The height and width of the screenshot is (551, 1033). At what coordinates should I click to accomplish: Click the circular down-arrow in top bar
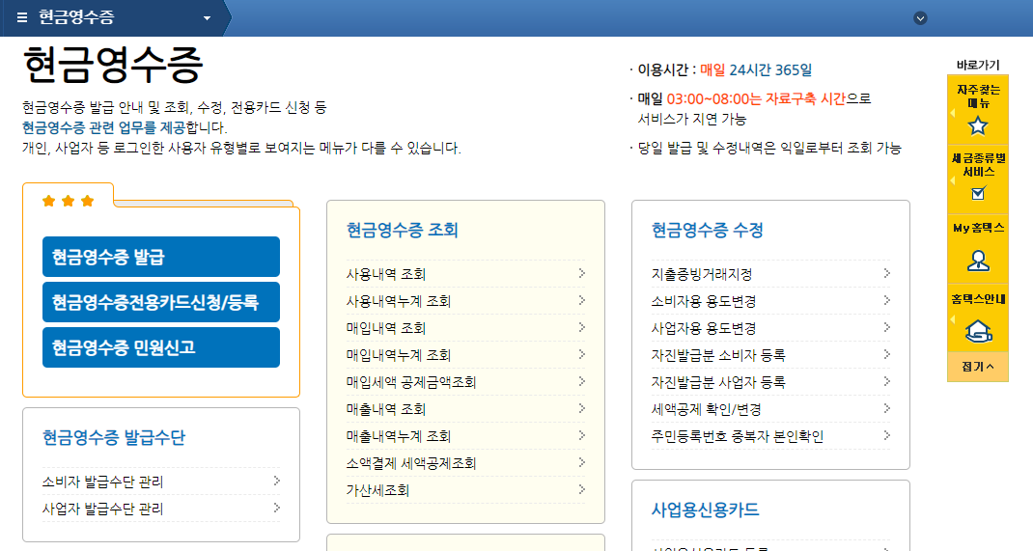[x=920, y=18]
